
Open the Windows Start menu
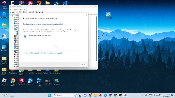coord(50,95)
